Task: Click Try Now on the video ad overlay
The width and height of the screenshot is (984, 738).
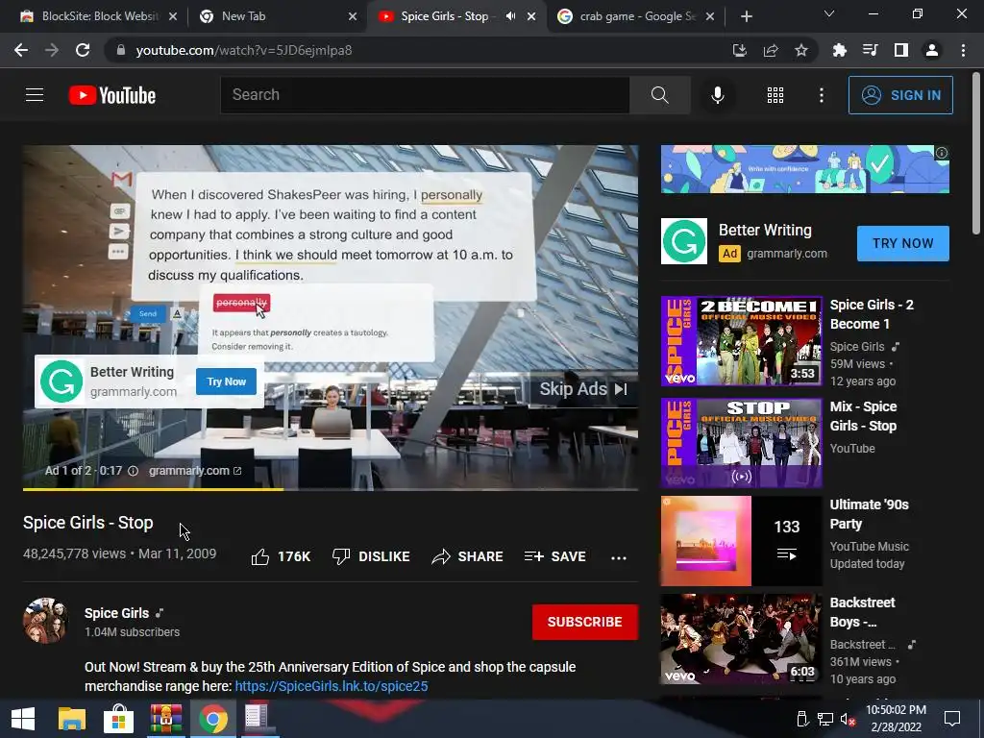Action: pos(227,381)
